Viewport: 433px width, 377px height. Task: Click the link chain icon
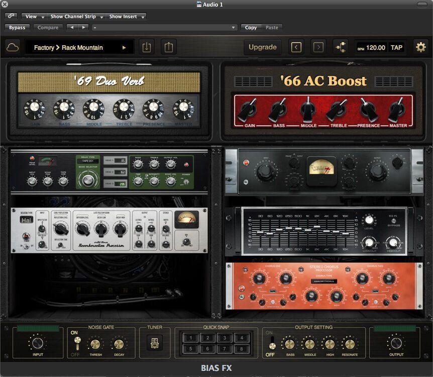[11, 16]
